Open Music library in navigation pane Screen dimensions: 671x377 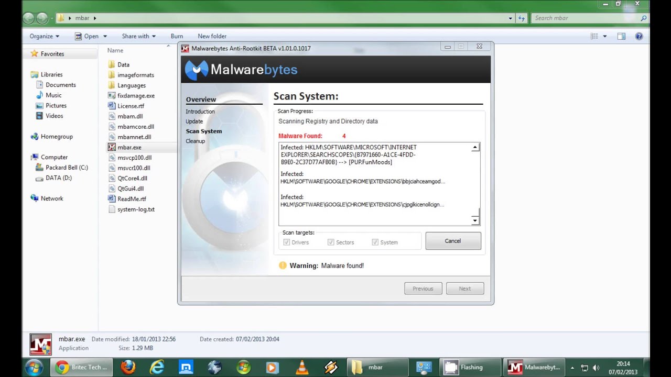[x=53, y=95]
